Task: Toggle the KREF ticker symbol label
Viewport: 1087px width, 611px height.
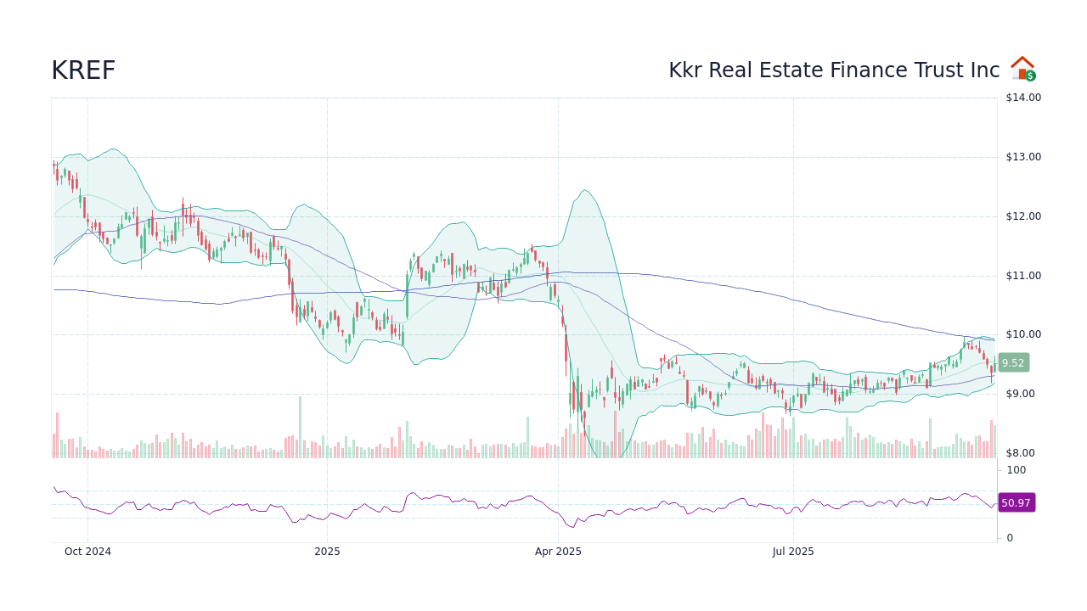Action: [82, 70]
